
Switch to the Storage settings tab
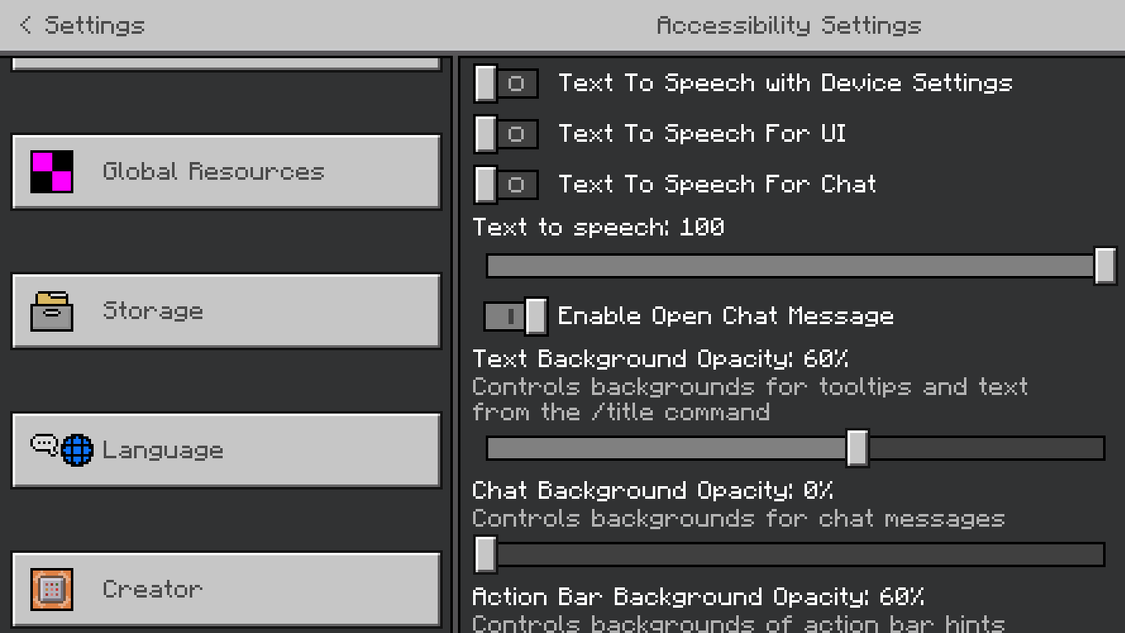point(226,311)
